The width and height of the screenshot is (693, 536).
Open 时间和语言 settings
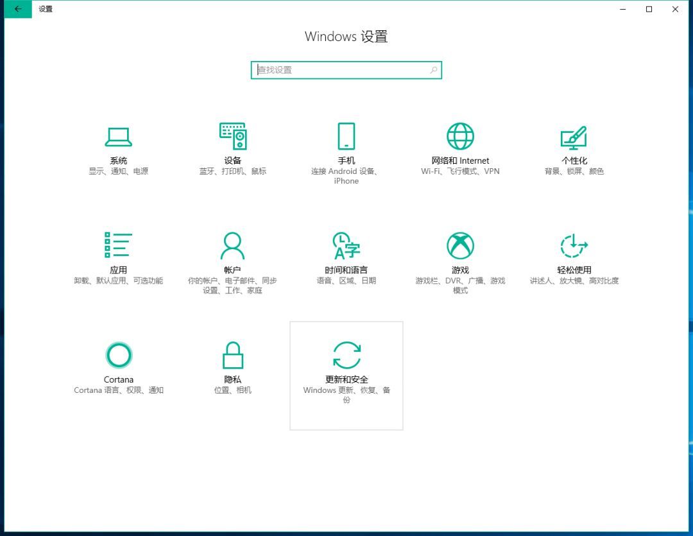pyautogui.click(x=346, y=254)
